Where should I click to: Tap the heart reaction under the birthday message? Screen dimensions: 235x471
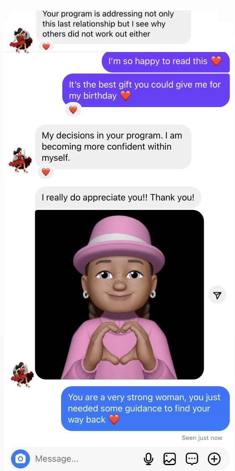73,110
